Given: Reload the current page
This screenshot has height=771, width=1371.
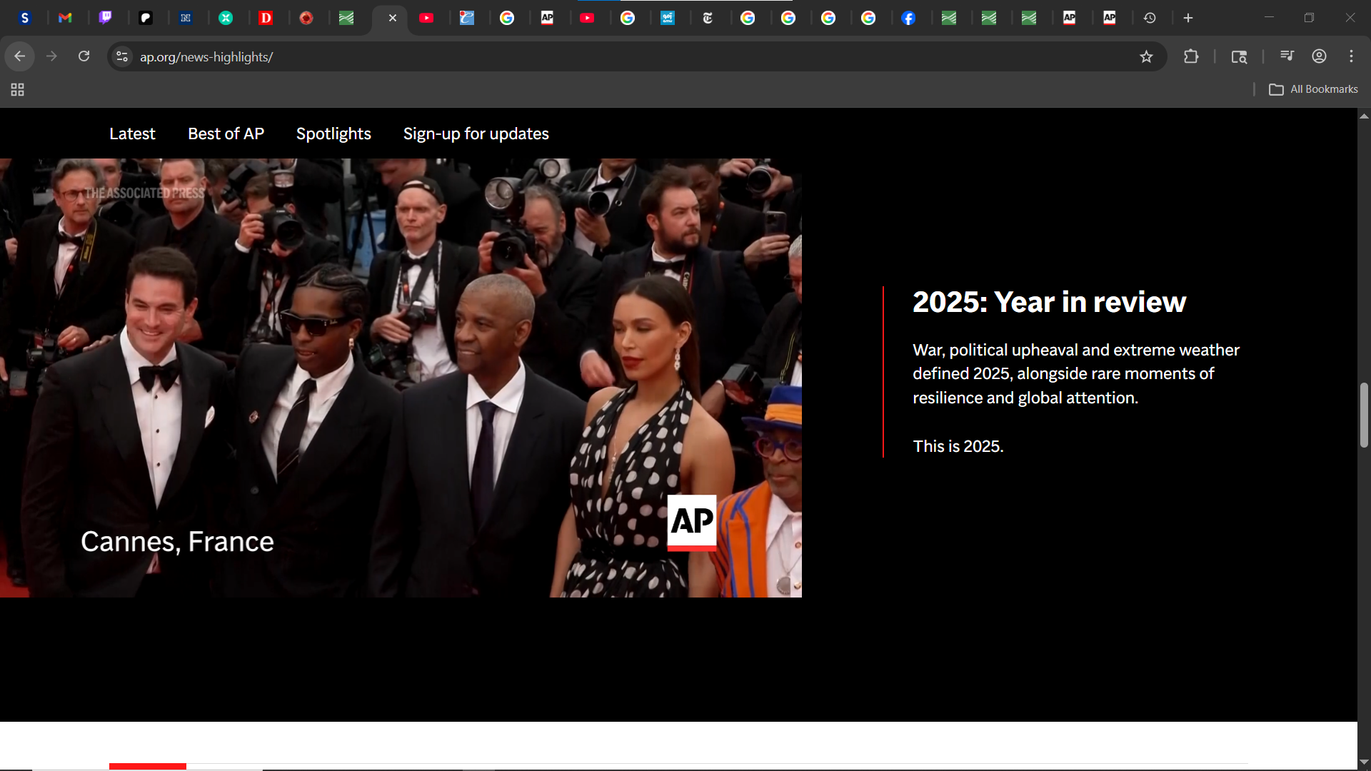Looking at the screenshot, I should tap(84, 56).
